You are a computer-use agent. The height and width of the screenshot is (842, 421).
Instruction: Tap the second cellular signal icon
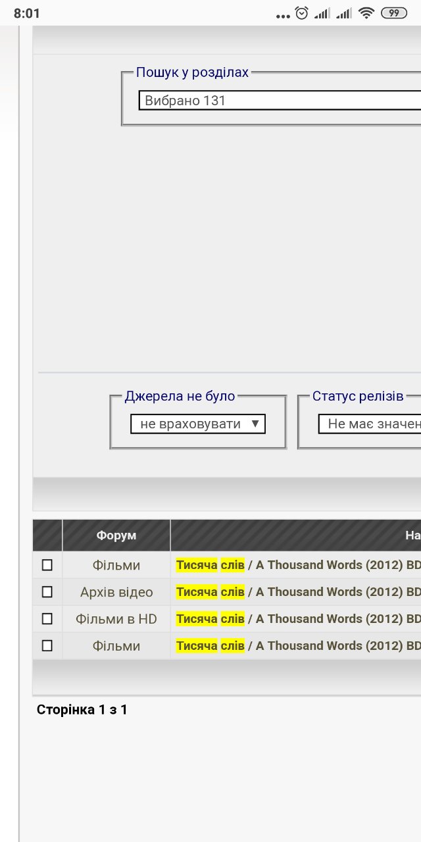[x=343, y=13]
